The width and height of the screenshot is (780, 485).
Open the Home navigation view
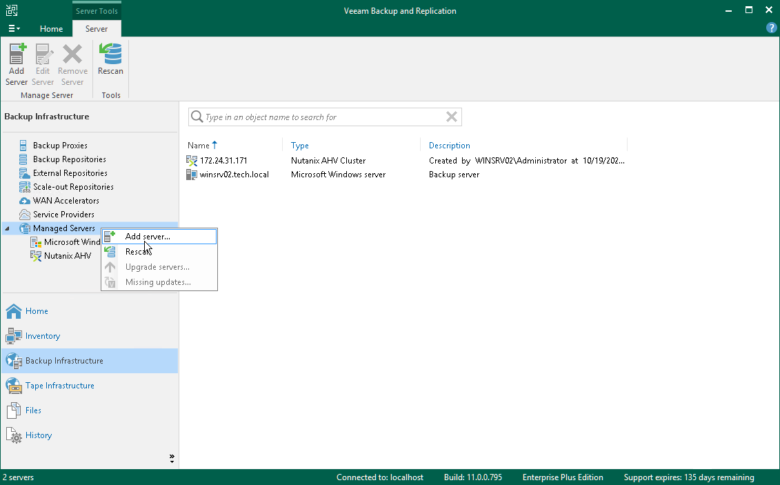[90, 311]
